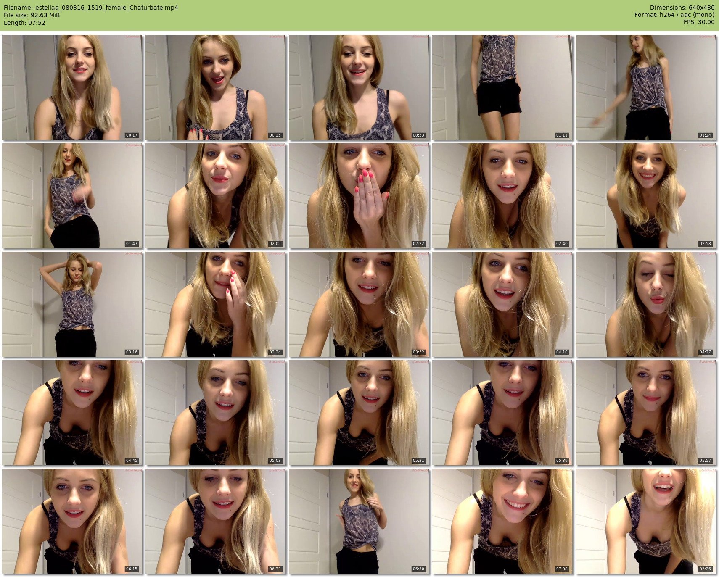Click the Dimensions 640x480 text
The image size is (719, 577).
[x=682, y=8]
